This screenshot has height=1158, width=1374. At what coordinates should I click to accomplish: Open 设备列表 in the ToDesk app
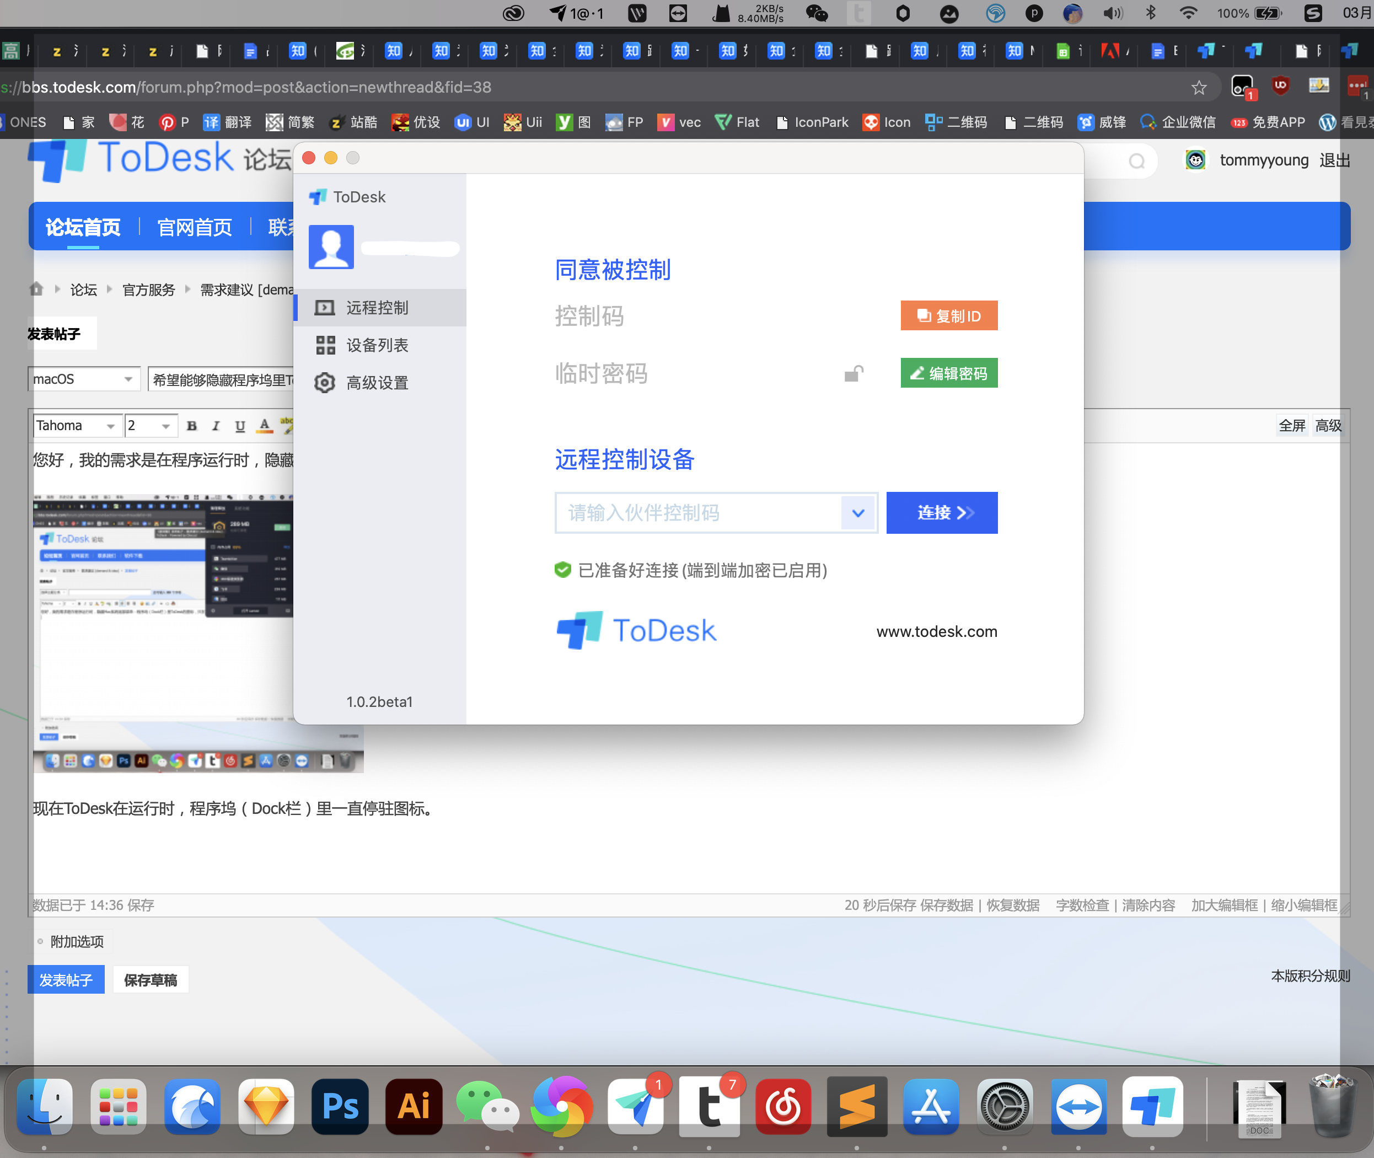coord(379,345)
